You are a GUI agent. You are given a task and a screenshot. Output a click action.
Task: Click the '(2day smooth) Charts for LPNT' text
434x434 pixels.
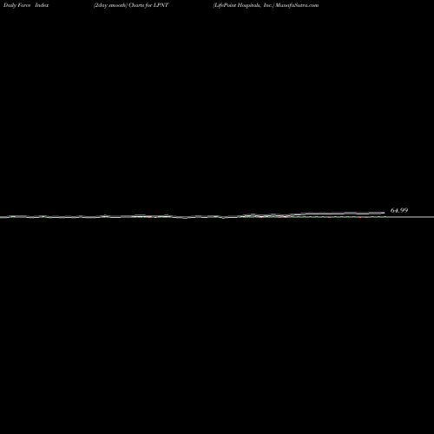[x=131, y=5]
